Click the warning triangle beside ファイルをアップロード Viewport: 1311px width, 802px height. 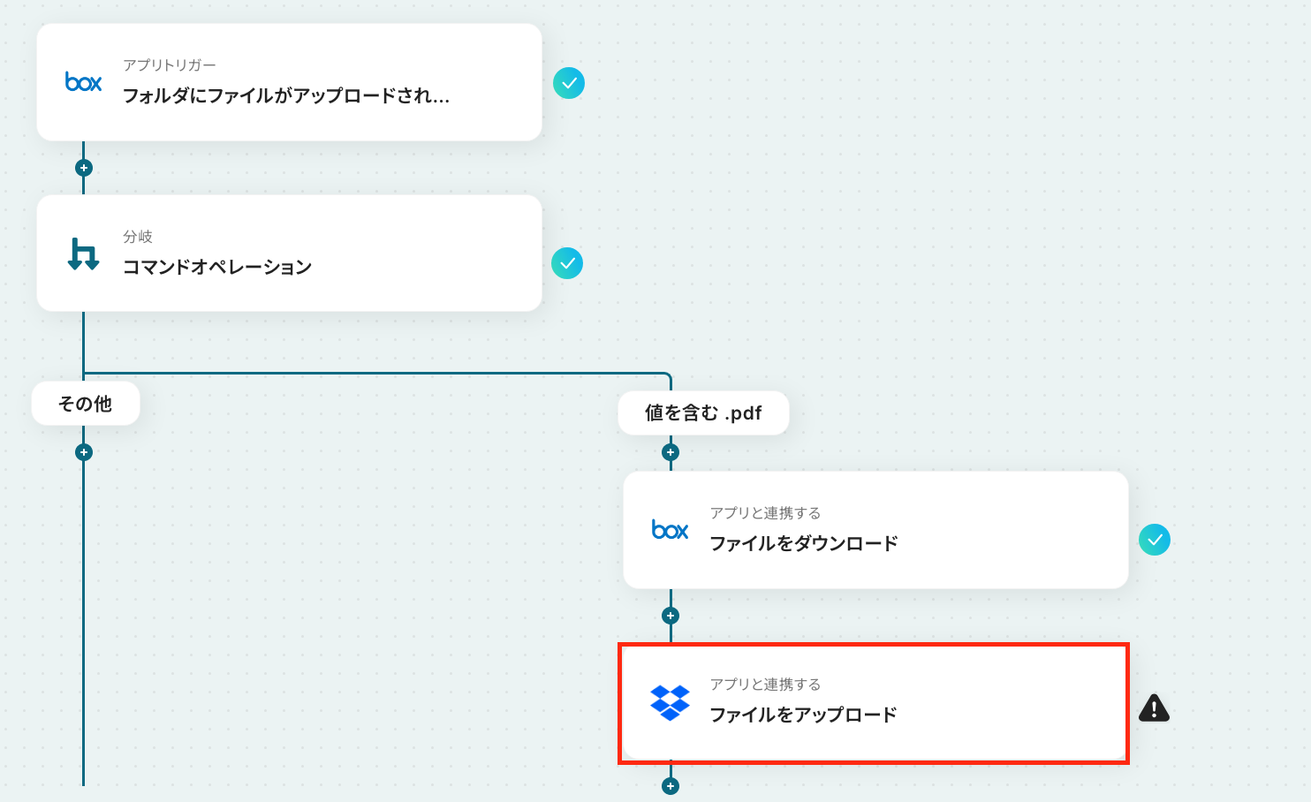(x=1154, y=708)
